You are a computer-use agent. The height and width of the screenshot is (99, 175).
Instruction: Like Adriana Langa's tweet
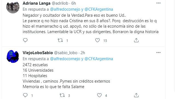click(97, 40)
